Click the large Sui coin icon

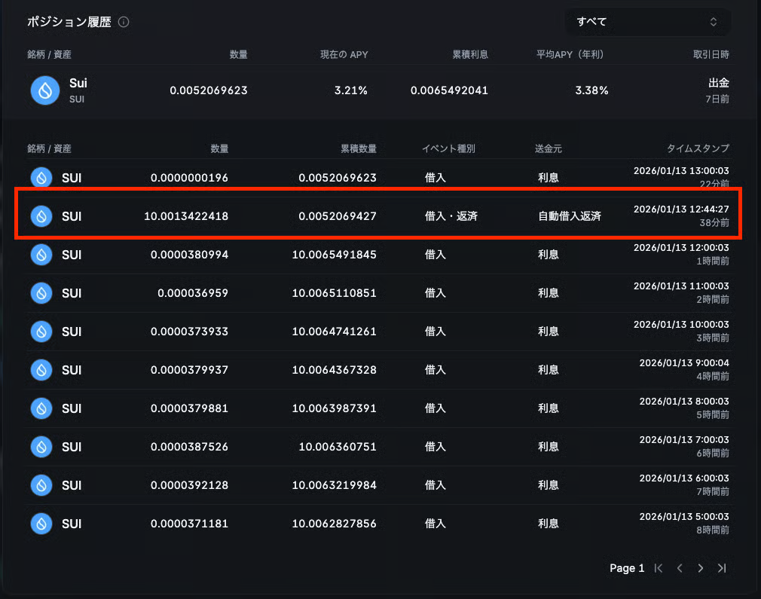coord(45,90)
